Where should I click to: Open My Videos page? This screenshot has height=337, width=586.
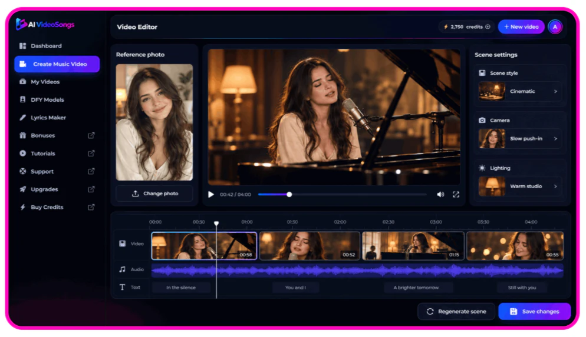[57, 82]
